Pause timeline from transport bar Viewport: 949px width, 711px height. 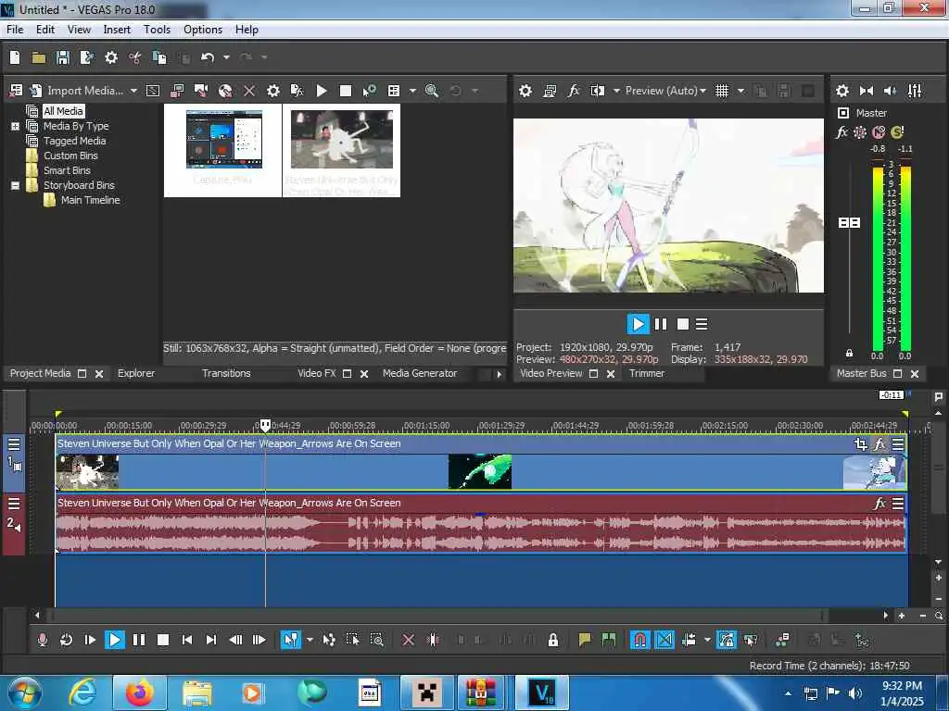139,640
